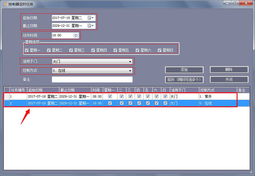The width and height of the screenshot is (255, 176).
Task: Click the 删除 button
Action: [x=229, y=70]
